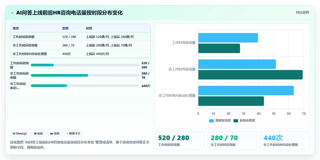Select the 进度 tag chip
The width and height of the screenshot is (320, 160).
55,133
